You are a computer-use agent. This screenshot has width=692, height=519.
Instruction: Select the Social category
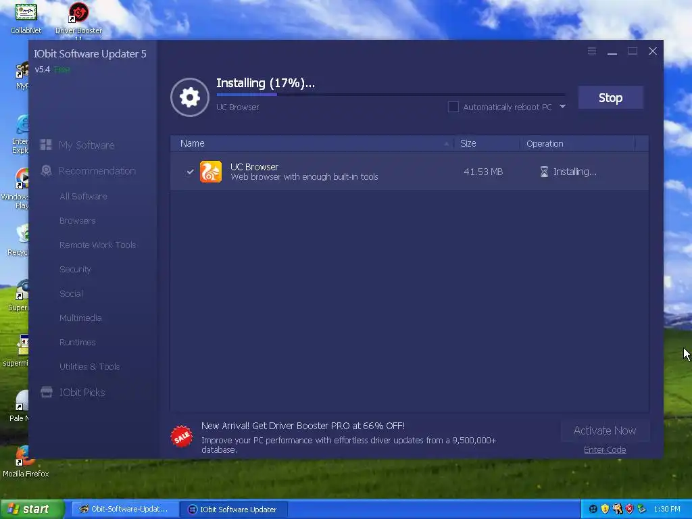pos(71,293)
